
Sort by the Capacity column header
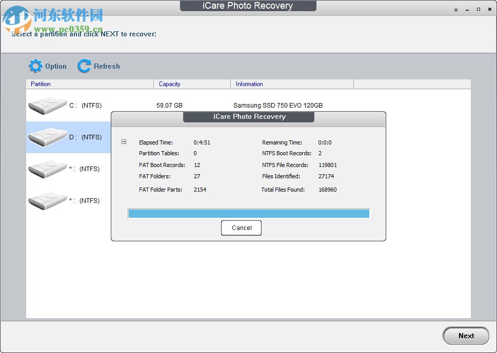tap(169, 84)
